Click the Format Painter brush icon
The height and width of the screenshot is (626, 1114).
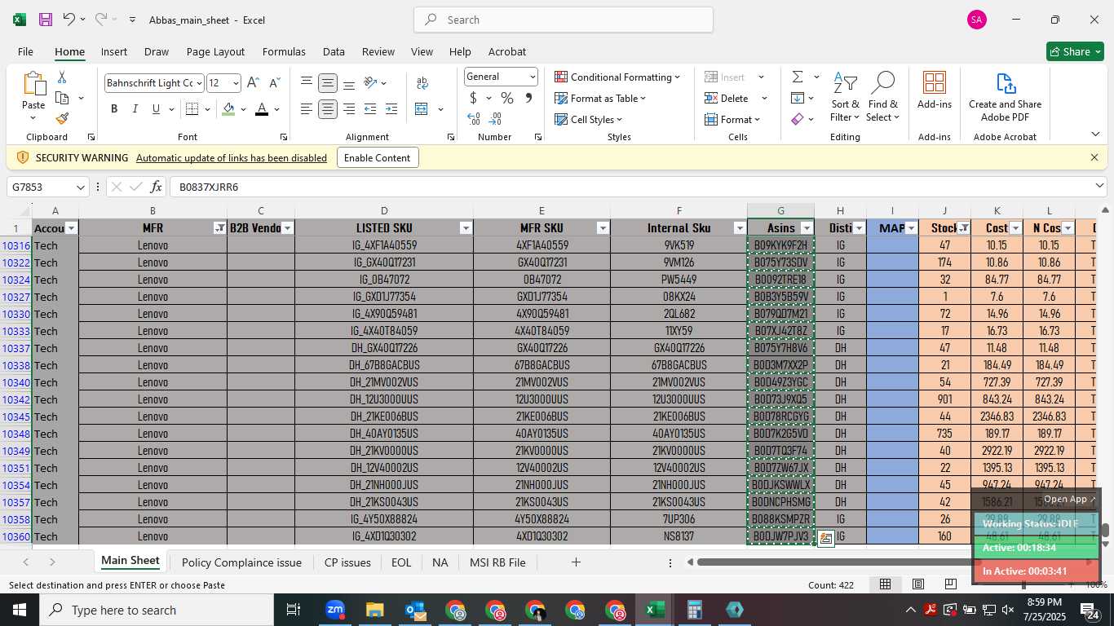pos(62,118)
